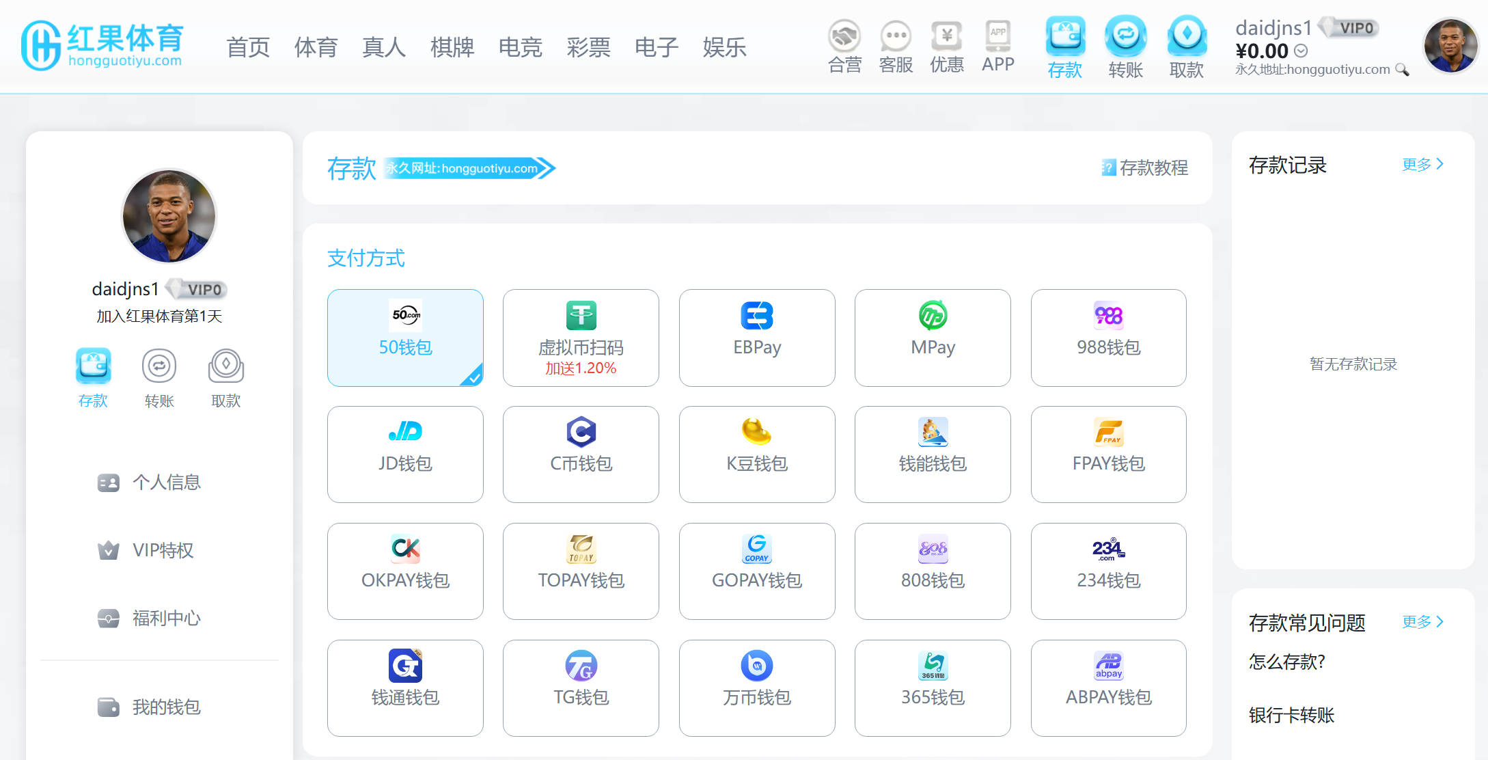Open 存款教程 deposit tutorial
The image size is (1488, 760).
click(x=1145, y=167)
